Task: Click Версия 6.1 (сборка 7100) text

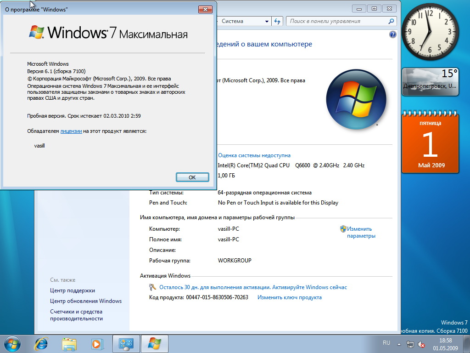Action: pos(56,71)
